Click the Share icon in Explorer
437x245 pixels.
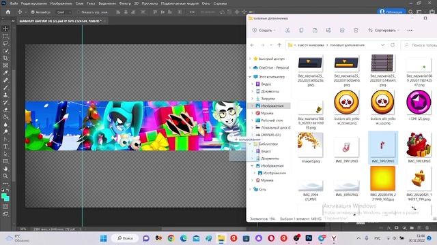click(x=342, y=30)
